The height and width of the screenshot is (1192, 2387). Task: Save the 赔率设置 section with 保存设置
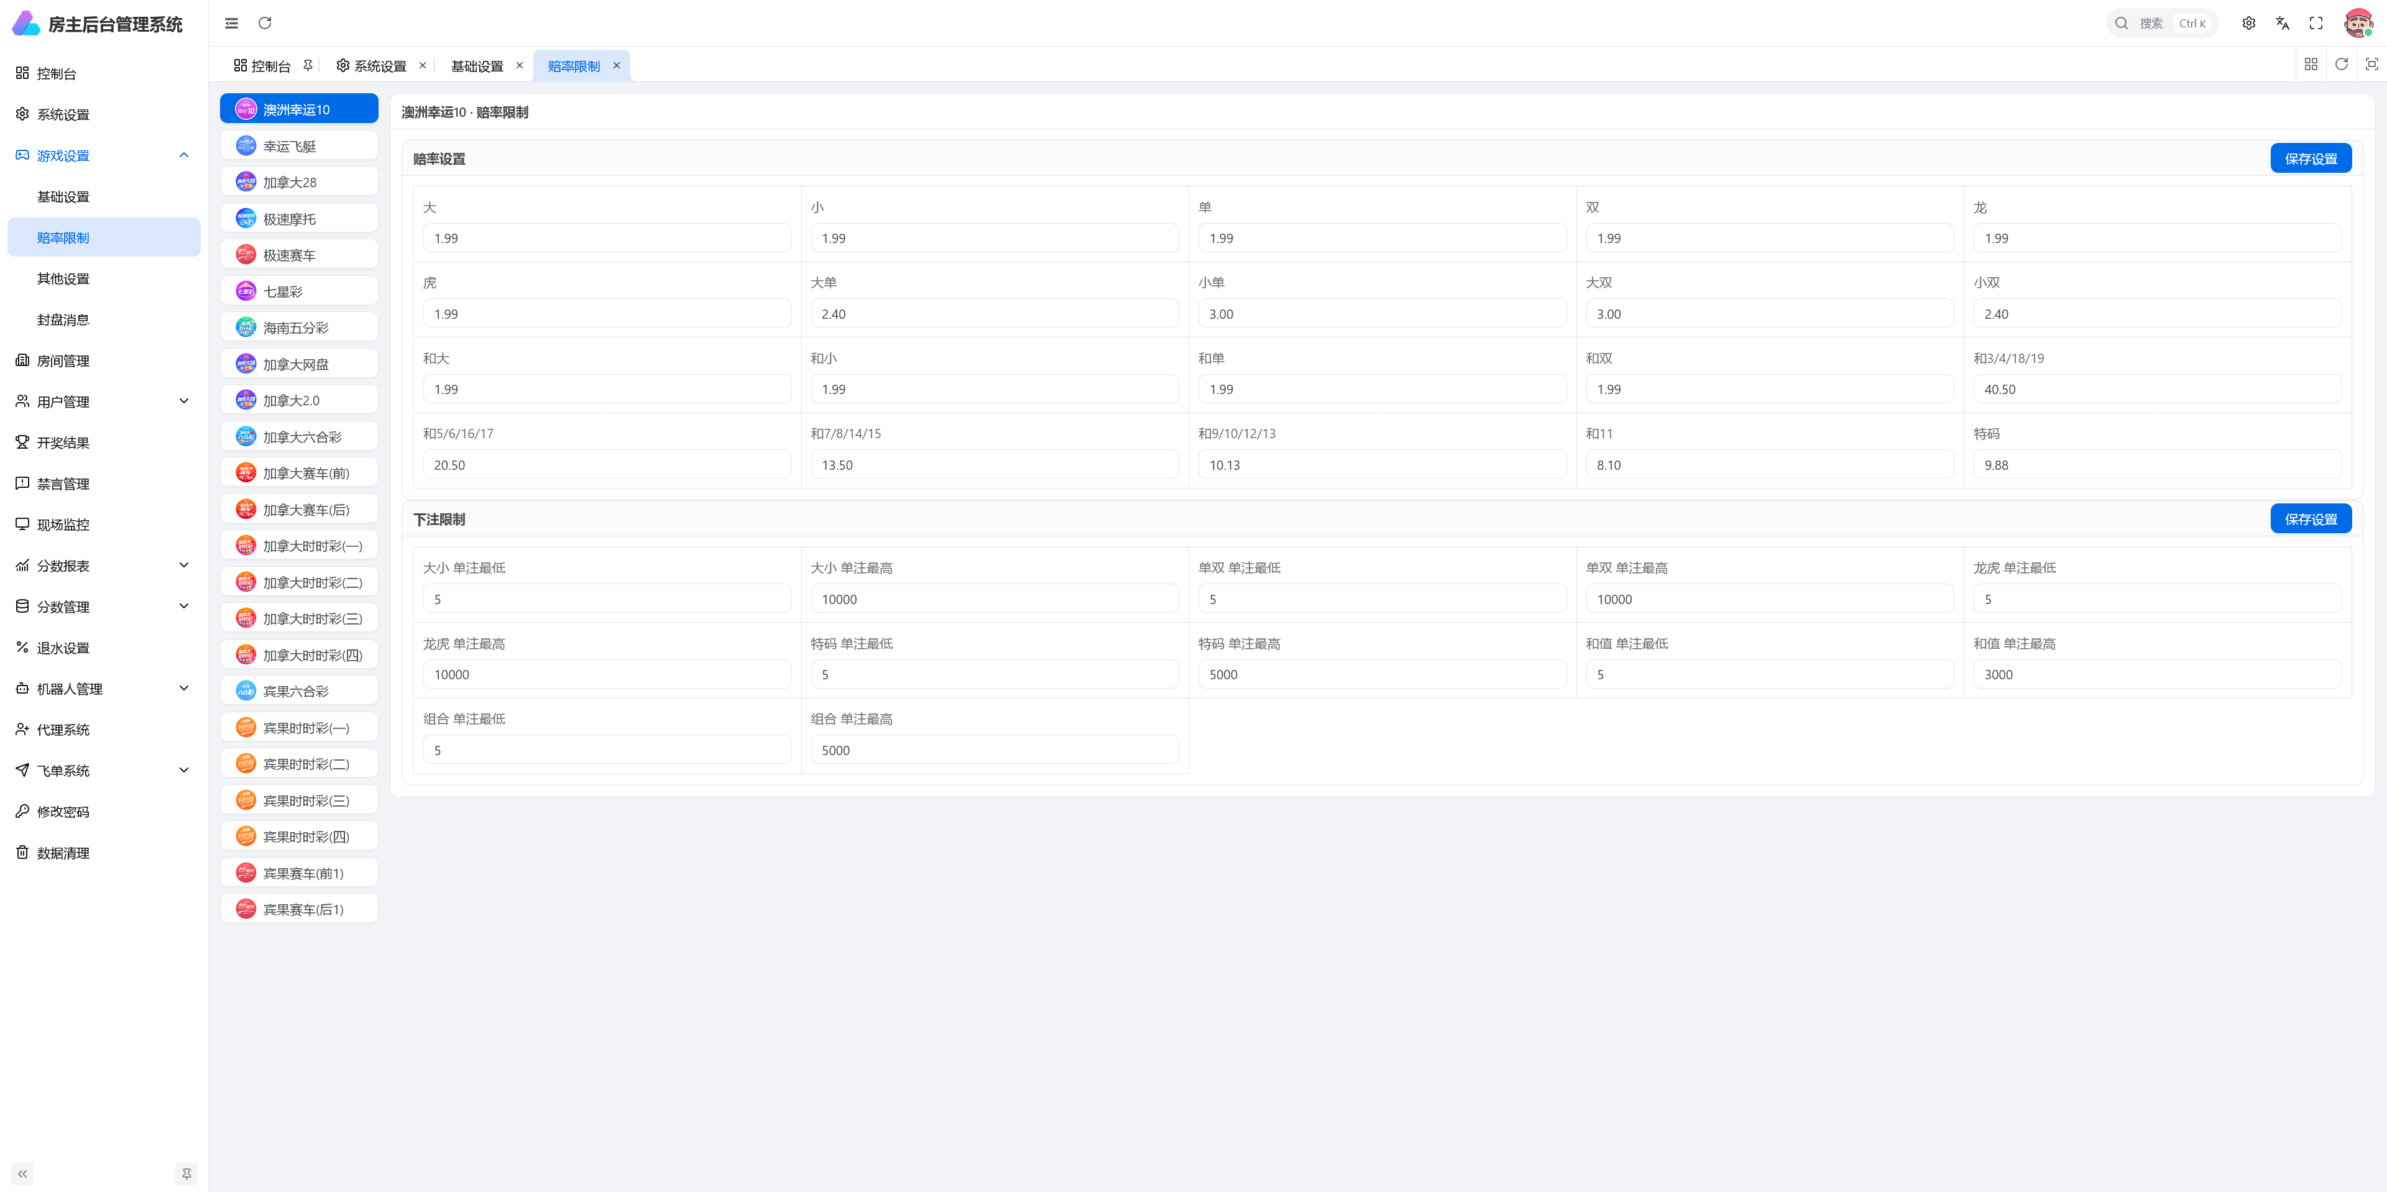coord(2310,158)
